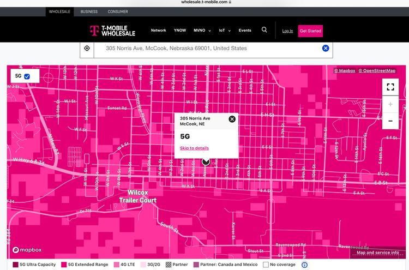Click the Missouri Ave map label
The width and height of the screenshot is (409, 270).
pyautogui.click(x=87, y=108)
